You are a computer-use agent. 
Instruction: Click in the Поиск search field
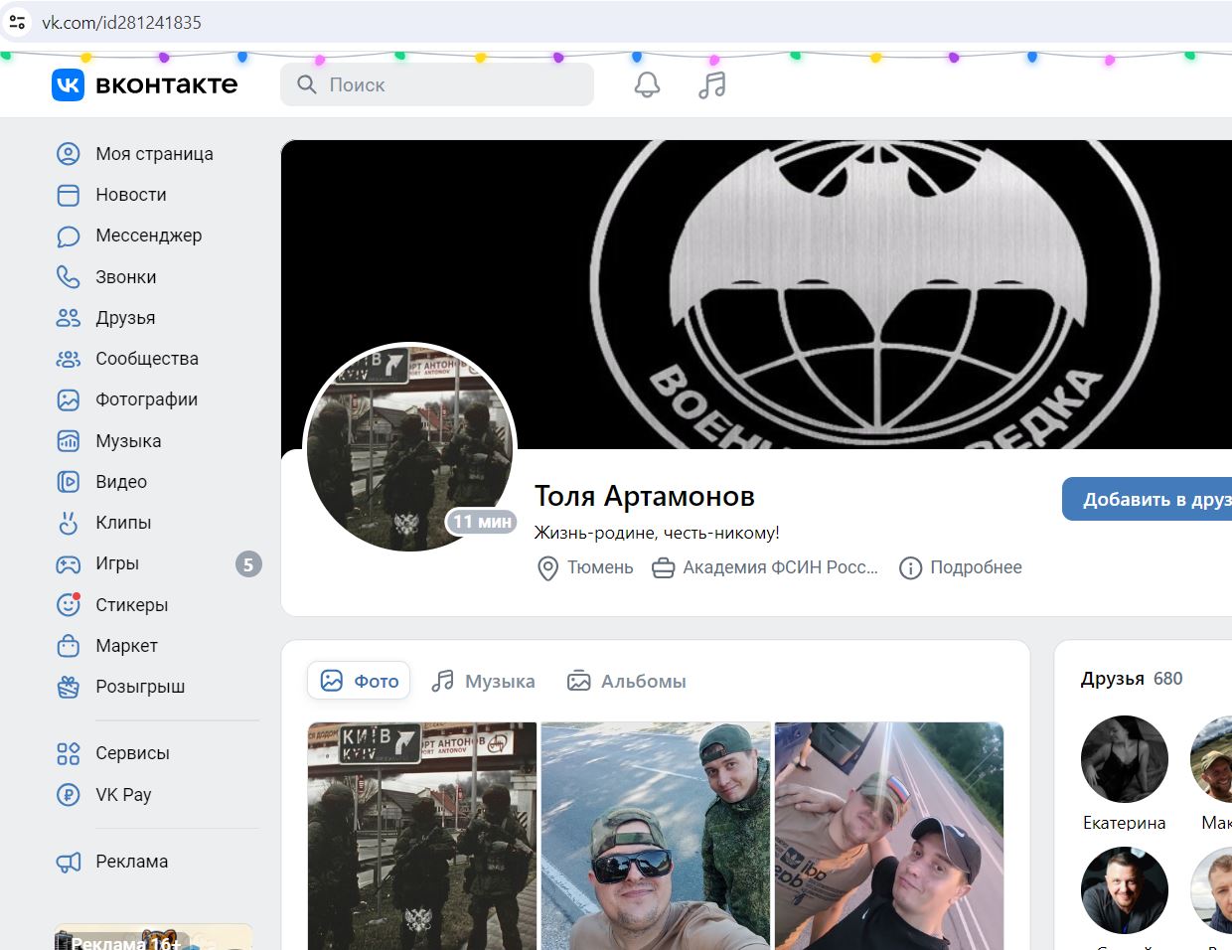click(437, 84)
